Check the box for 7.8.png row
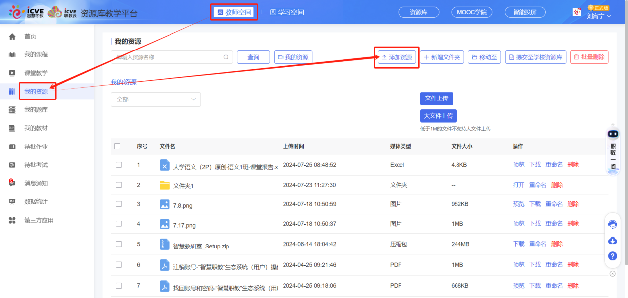The width and height of the screenshot is (628, 298). point(119,204)
